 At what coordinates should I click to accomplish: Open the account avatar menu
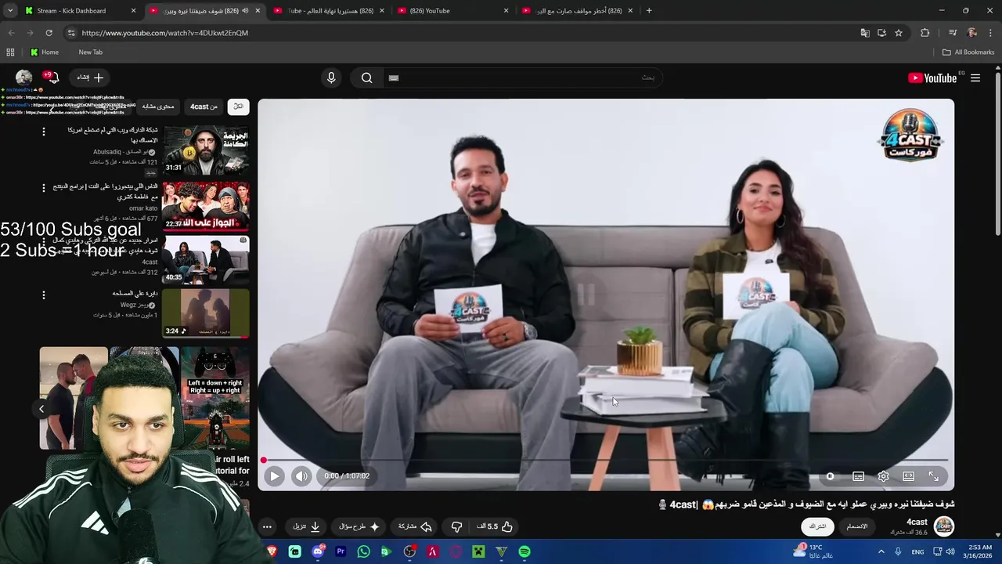click(x=24, y=78)
